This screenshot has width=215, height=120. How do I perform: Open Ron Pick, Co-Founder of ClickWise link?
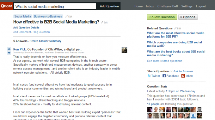(48, 49)
